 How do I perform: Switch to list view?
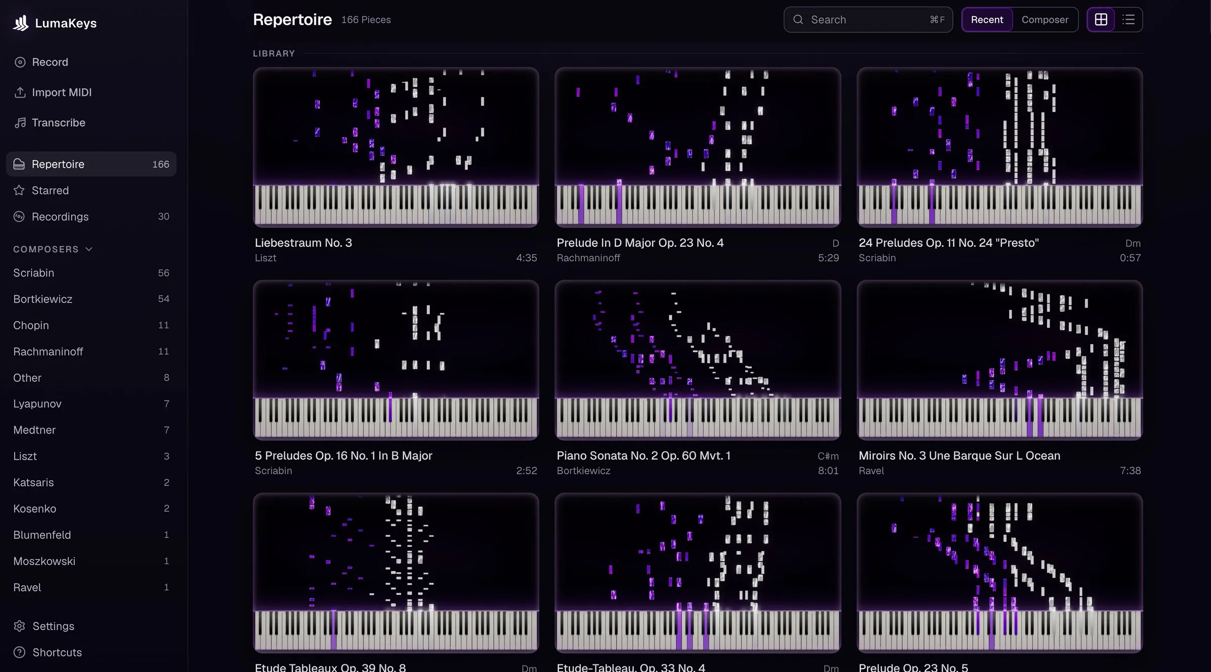[1129, 20]
